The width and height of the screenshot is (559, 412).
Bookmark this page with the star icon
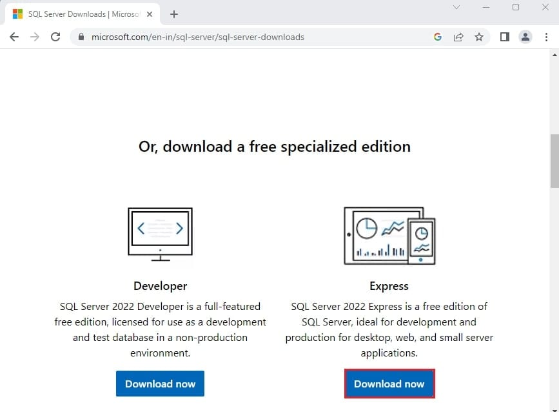click(x=479, y=37)
